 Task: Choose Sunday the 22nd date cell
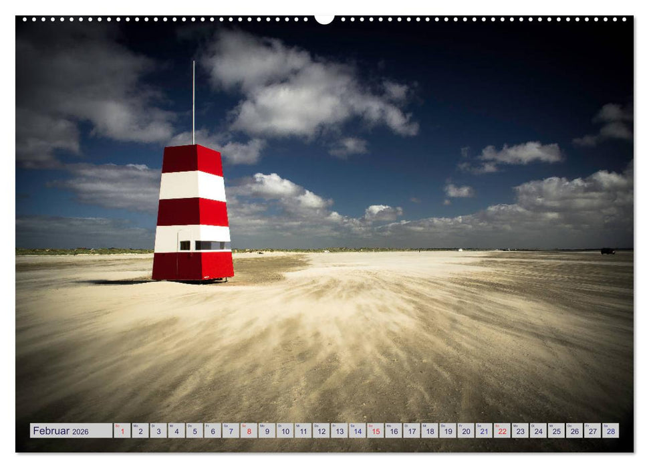point(501,431)
